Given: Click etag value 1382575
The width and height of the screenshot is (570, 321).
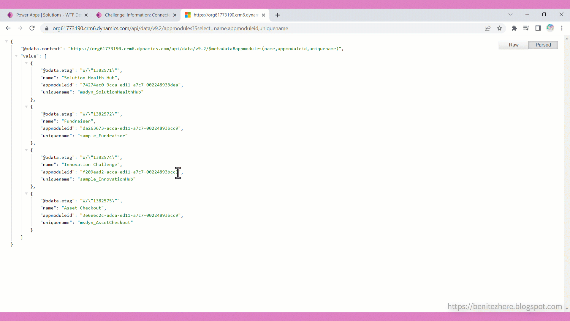Looking at the screenshot, I should pyautogui.click(x=100, y=201).
